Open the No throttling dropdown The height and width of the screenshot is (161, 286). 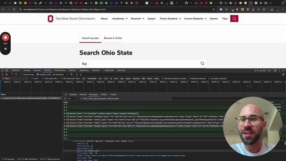tap(60, 75)
